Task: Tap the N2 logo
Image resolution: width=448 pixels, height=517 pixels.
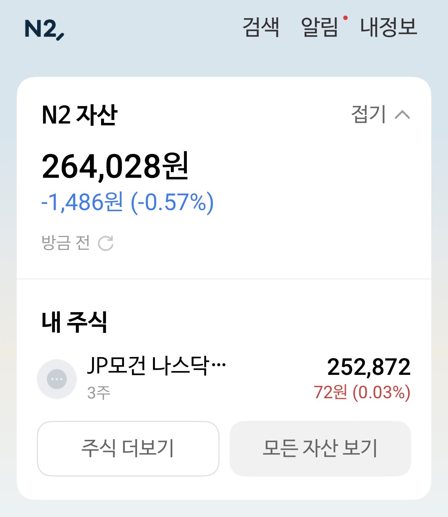Action: click(44, 29)
